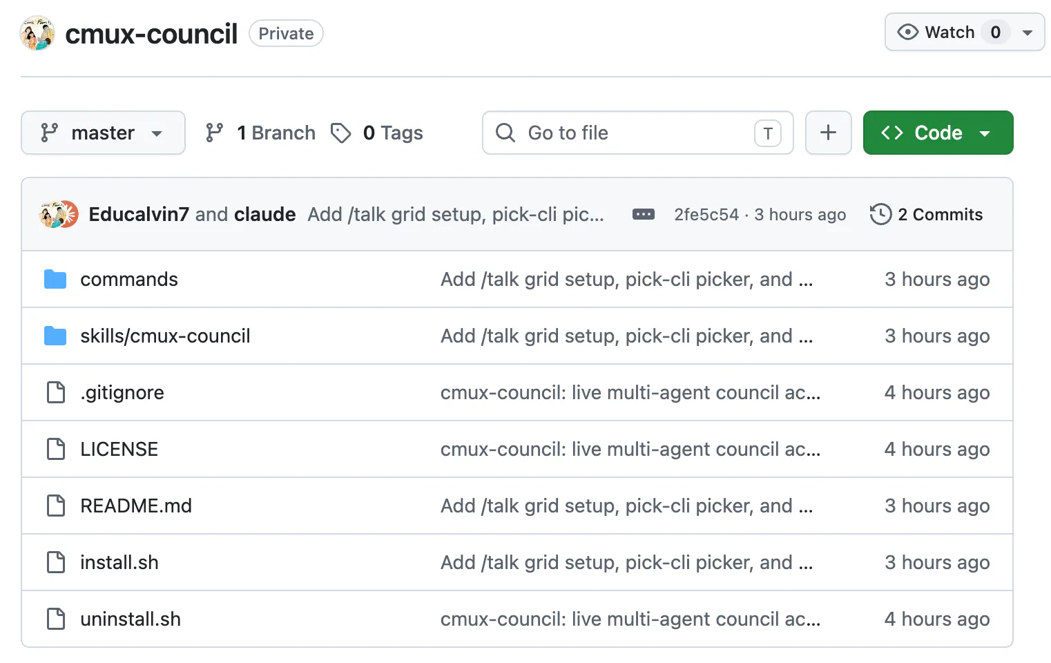Open the commit message on the skills/cmux-council row
This screenshot has height=663, width=1051.
626,336
